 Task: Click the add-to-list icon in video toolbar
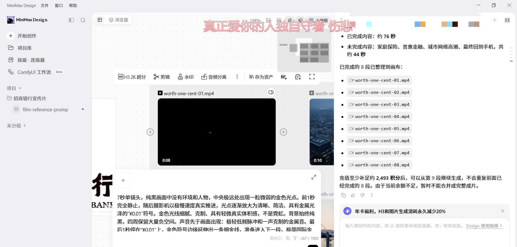pyautogui.click(x=284, y=77)
